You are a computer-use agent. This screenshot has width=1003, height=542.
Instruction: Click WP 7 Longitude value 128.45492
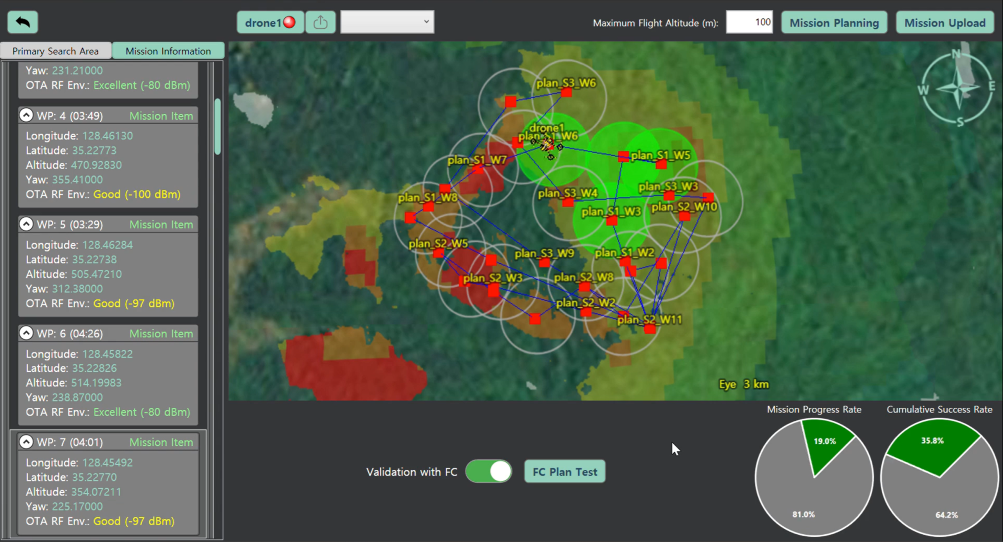point(108,463)
